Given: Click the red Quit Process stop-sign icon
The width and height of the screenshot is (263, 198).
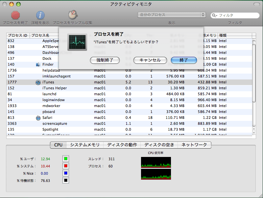Looking at the screenshot, I should [15, 15].
